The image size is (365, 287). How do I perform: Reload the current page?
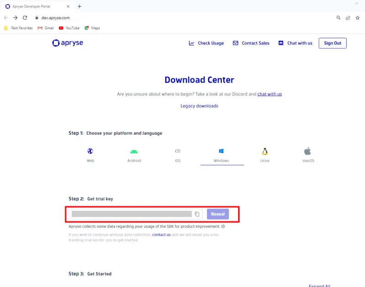click(25, 18)
